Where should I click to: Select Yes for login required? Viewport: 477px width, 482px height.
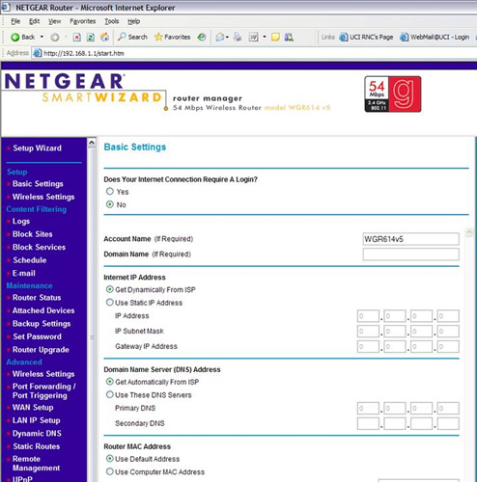coord(110,192)
